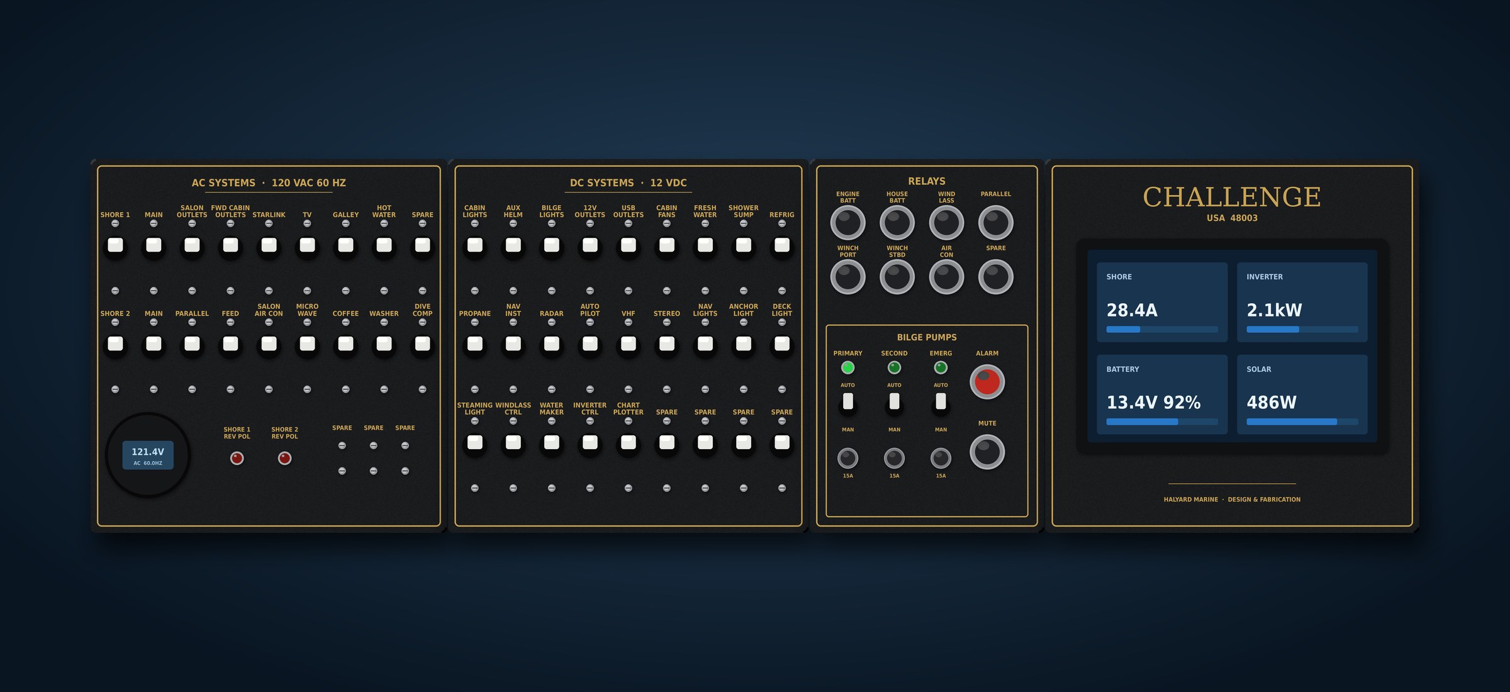Reset the EMERG pump 15A breaker
The width and height of the screenshot is (1510, 692).
941,458
